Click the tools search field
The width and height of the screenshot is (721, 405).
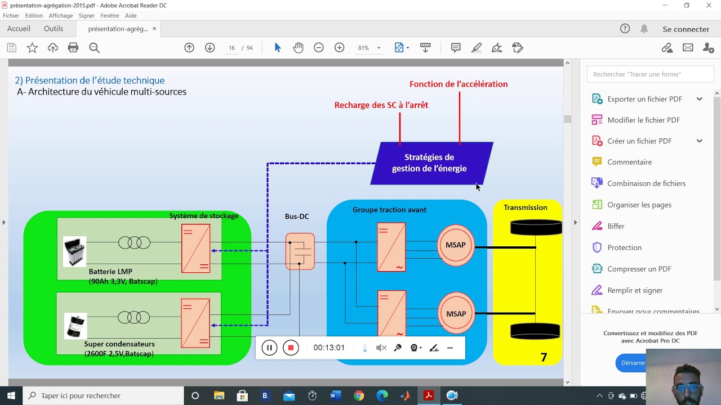(650, 74)
